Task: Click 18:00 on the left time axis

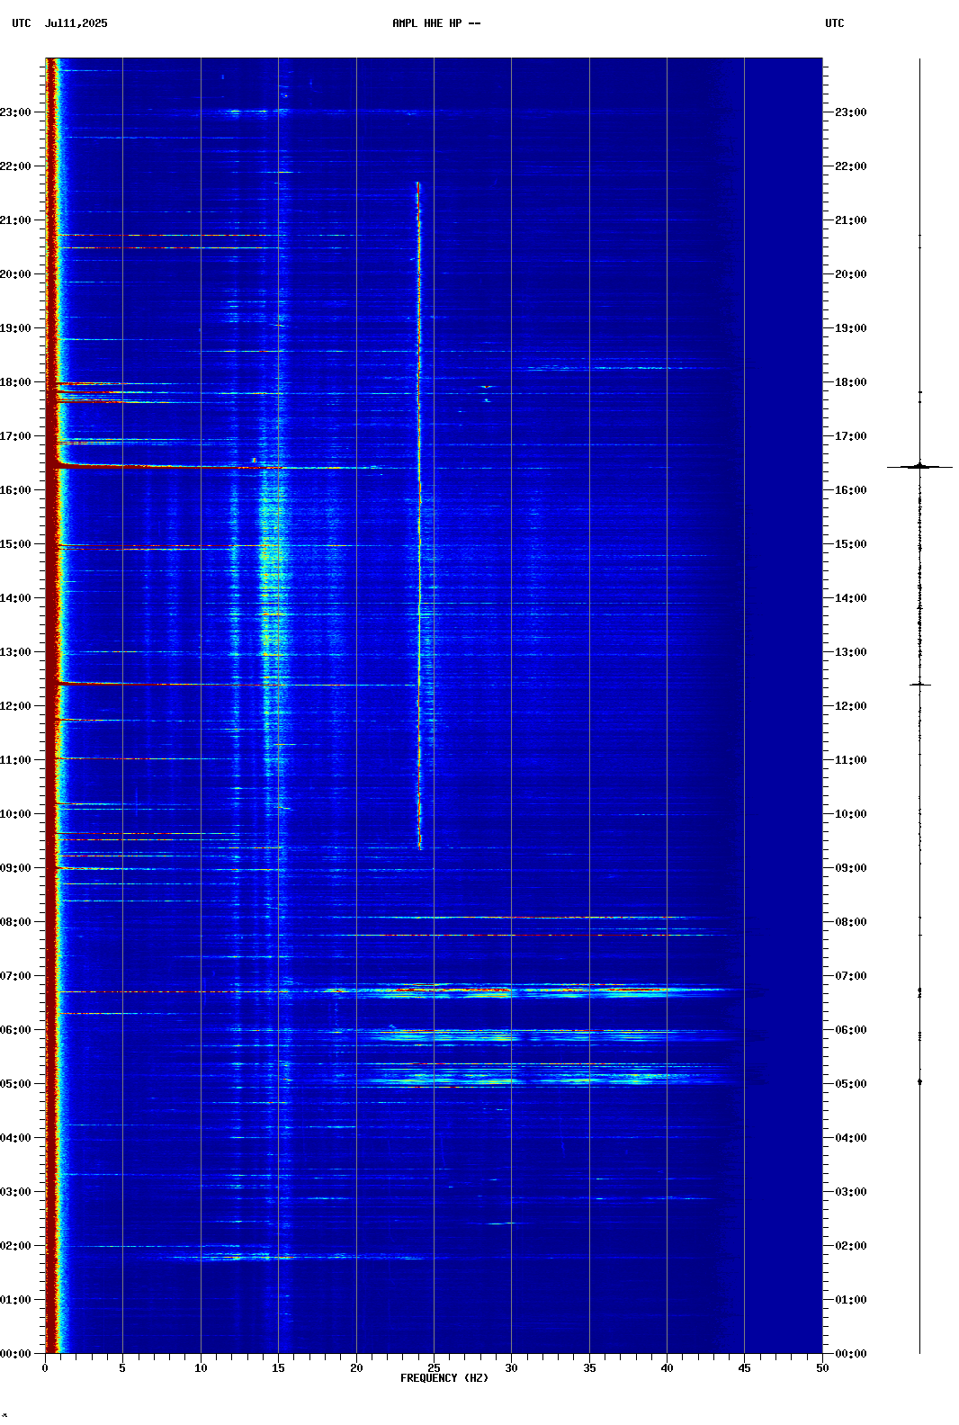Action: (15, 382)
